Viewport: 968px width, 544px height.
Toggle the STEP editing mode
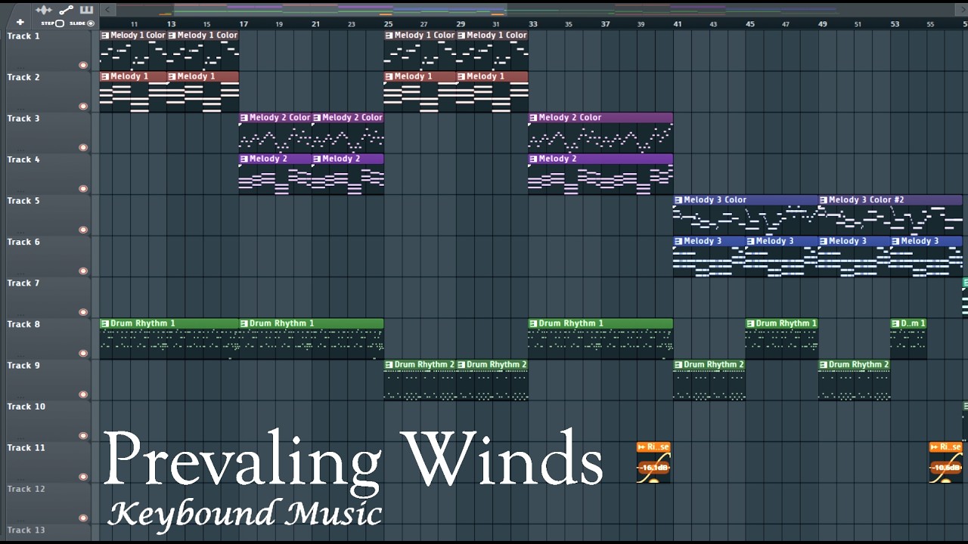coord(53,23)
